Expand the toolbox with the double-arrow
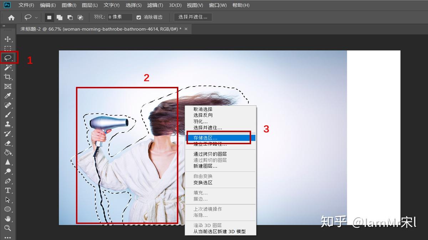Image resolution: width=428 pixels, height=240 pixels. [4, 27]
